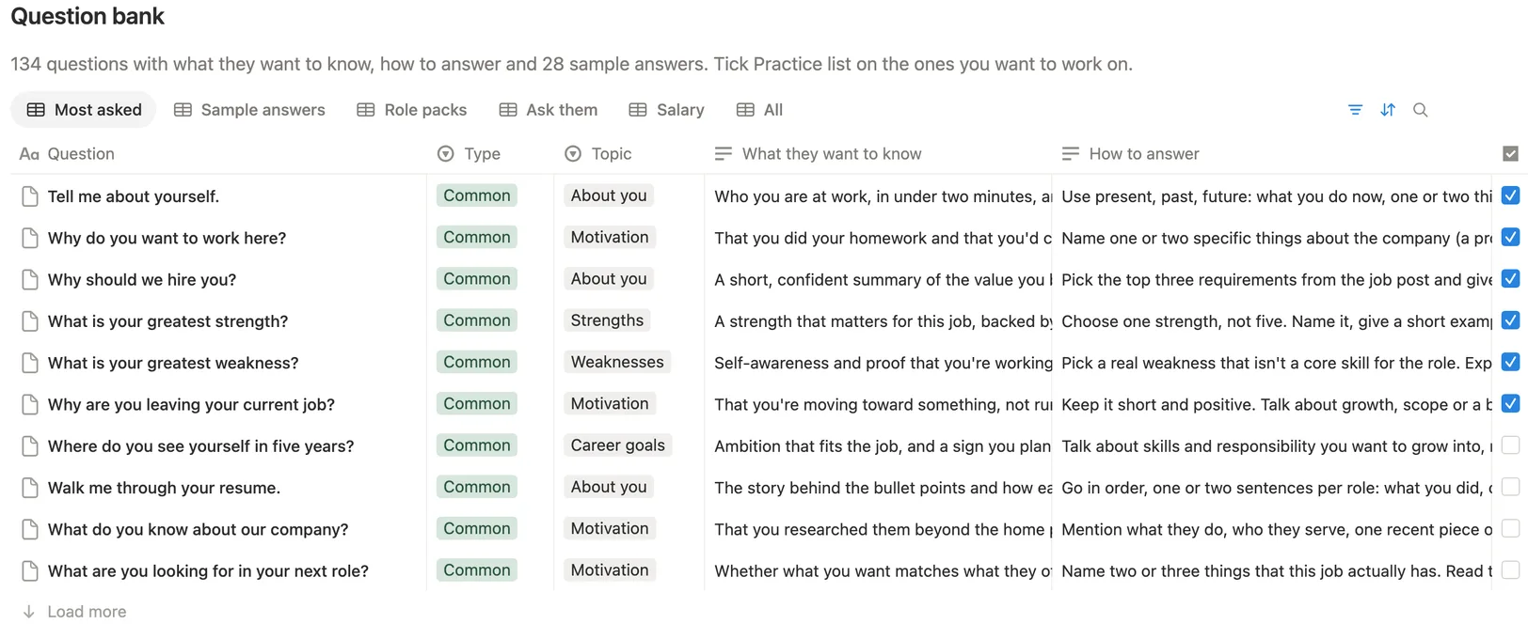Screen dimensions: 1528x624
Task: Click page icon beside 'What are you looking for in your next role?'
Action: pos(30,570)
